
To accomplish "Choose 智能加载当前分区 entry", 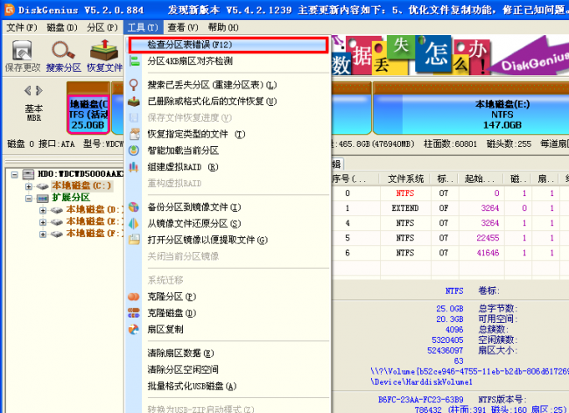I will coord(228,150).
